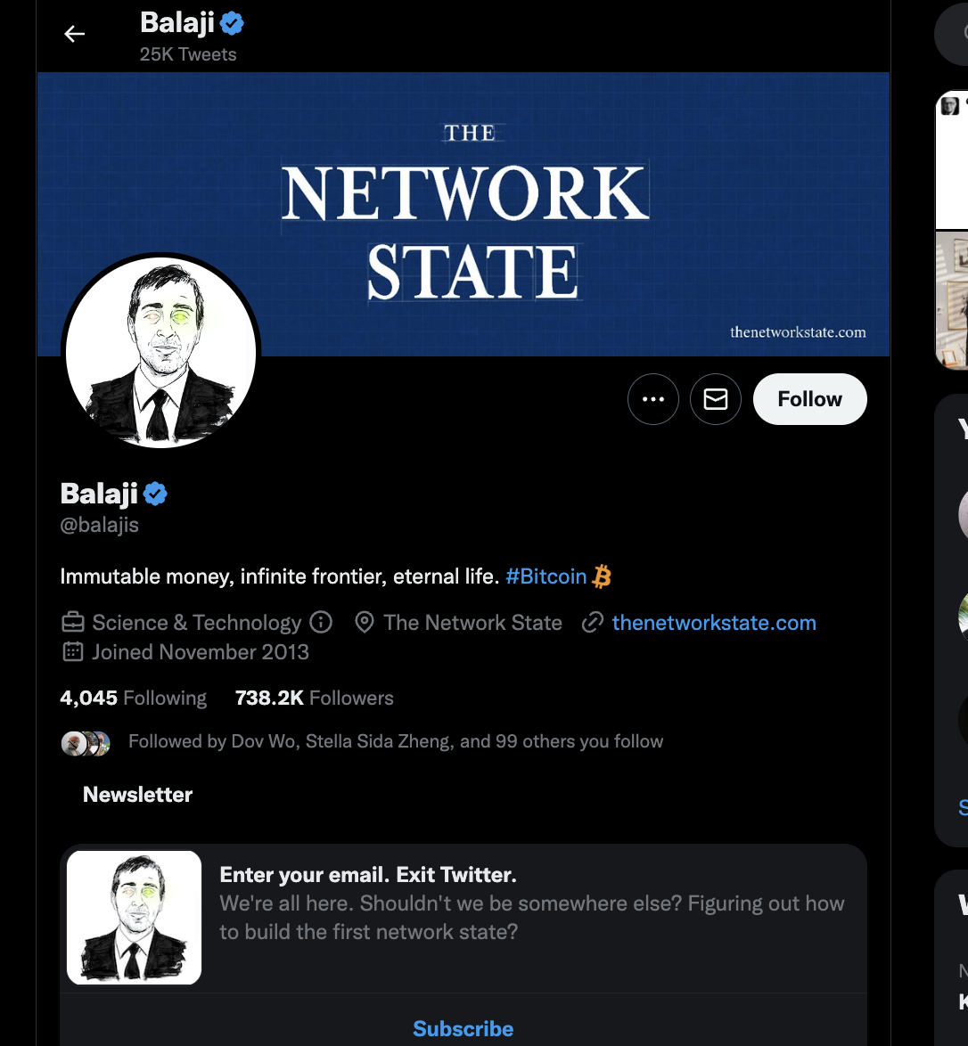View the 738.2K Followers list
Image resolution: width=968 pixels, height=1046 pixels.
coord(314,698)
